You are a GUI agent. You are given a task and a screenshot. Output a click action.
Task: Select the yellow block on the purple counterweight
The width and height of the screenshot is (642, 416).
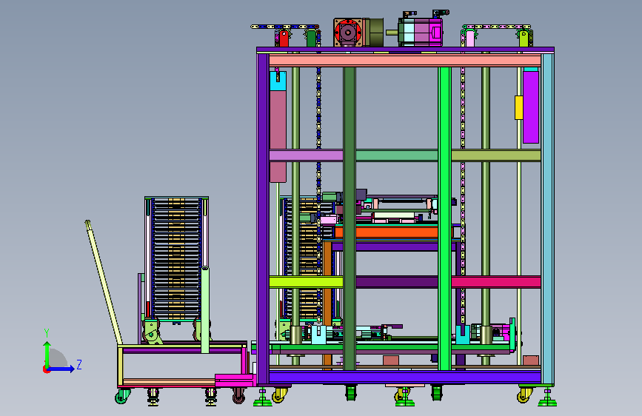(519, 107)
